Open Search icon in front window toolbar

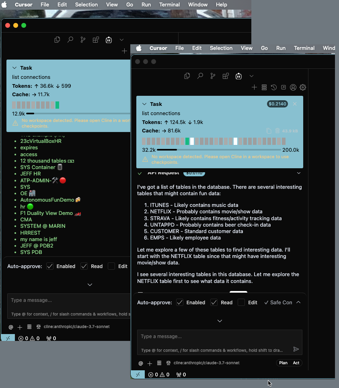200,76
